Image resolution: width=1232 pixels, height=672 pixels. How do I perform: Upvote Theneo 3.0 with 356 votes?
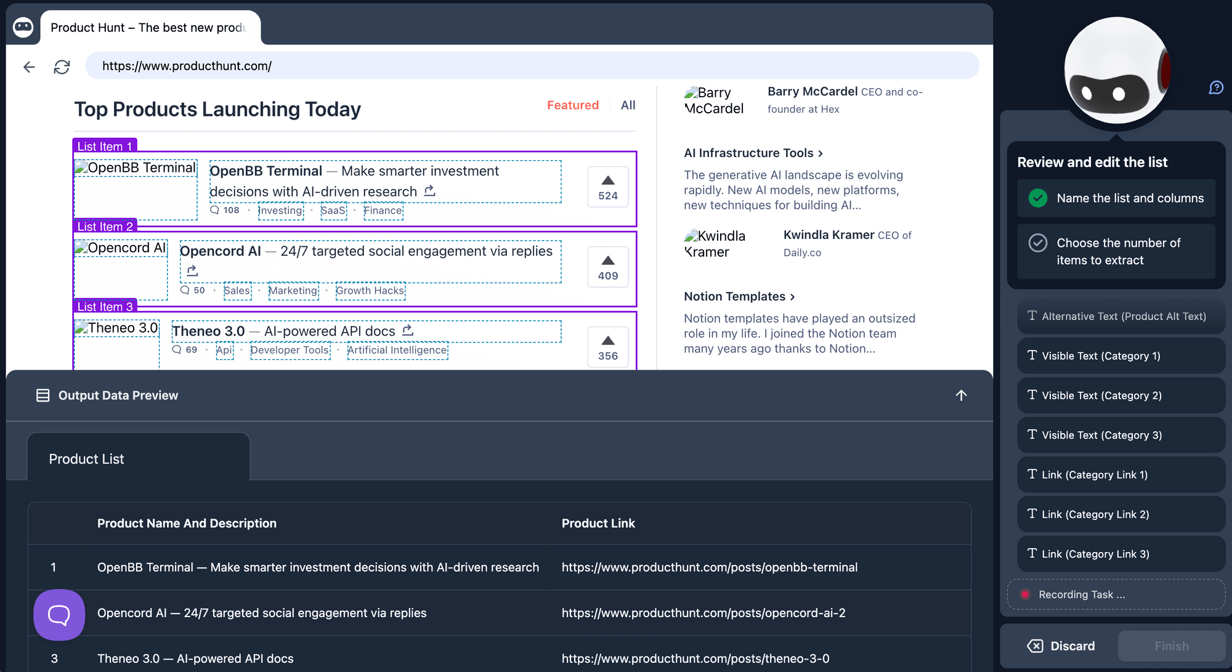(x=608, y=347)
